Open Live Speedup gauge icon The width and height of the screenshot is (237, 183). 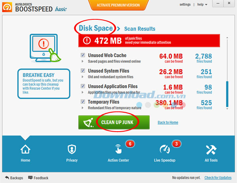[165, 149]
